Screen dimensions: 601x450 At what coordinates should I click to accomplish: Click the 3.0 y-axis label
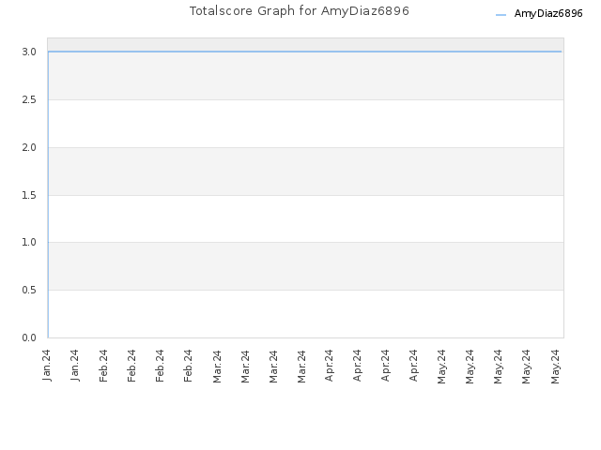[29, 52]
